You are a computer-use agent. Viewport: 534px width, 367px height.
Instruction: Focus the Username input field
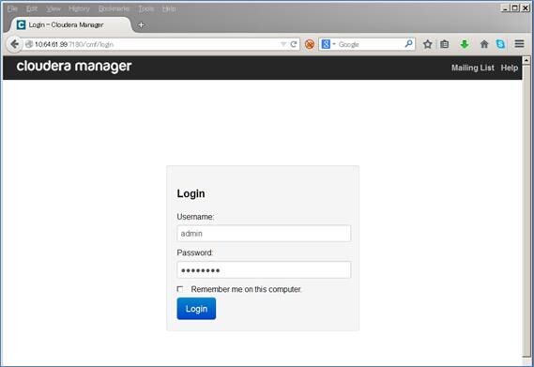point(264,234)
